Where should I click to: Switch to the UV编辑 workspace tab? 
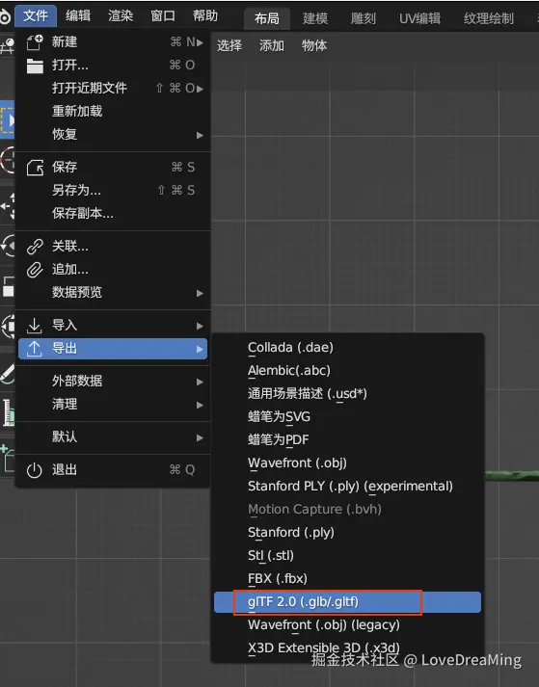pyautogui.click(x=419, y=18)
